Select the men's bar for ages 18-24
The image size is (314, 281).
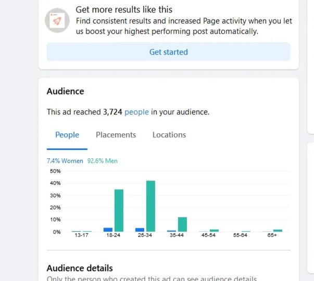119,210
